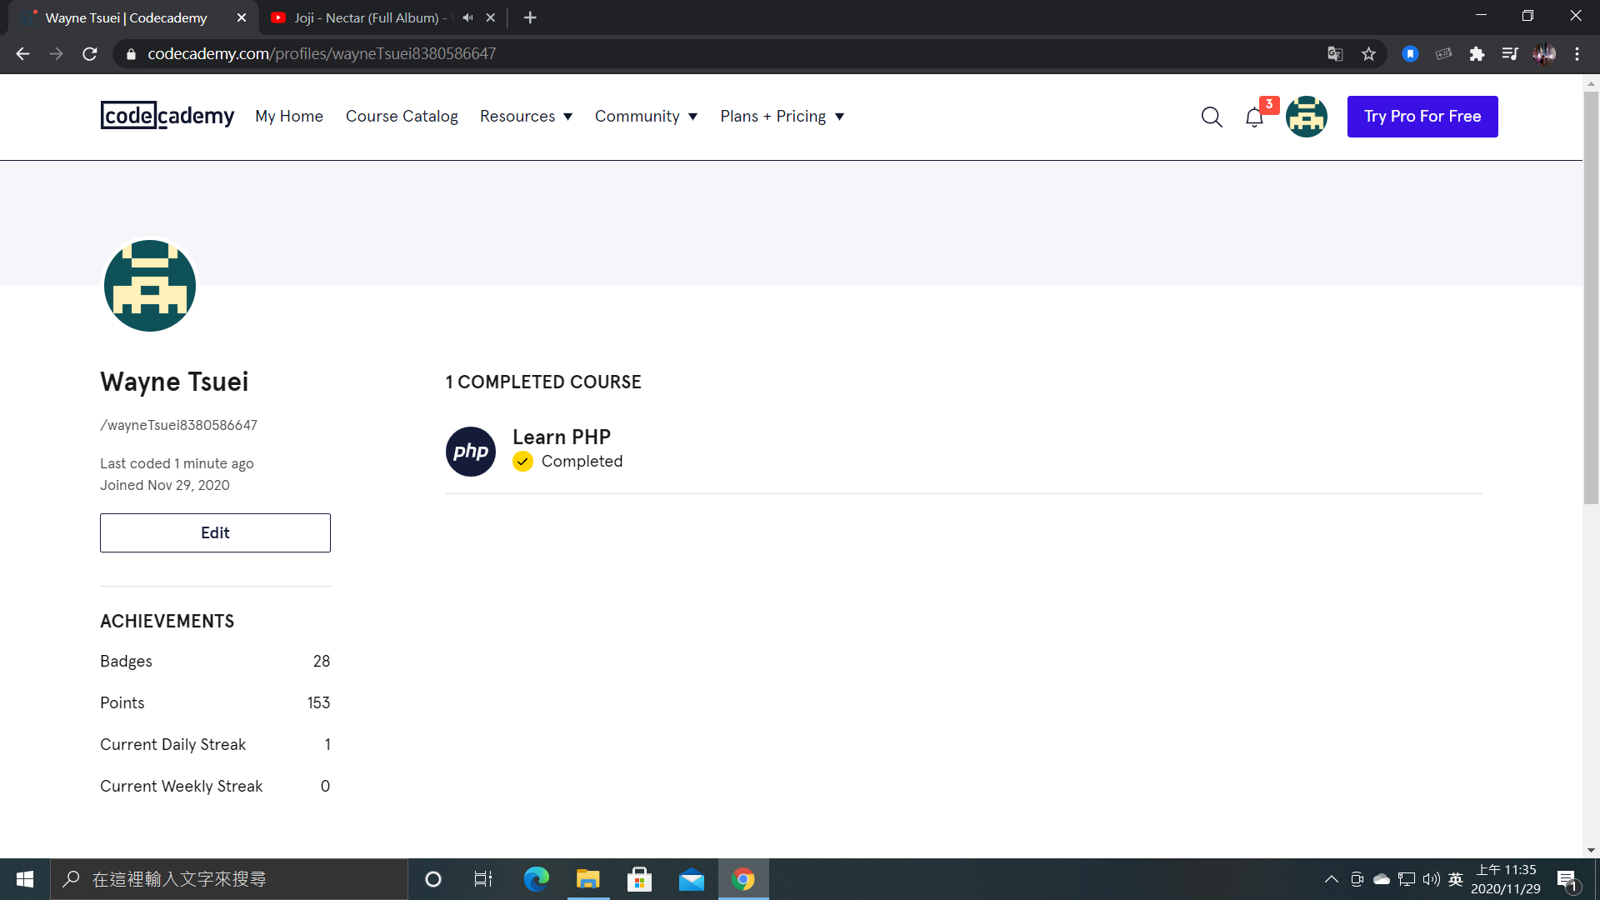This screenshot has height=900, width=1600.
Task: Click the translate page icon in address bar
Action: pos(1335,54)
